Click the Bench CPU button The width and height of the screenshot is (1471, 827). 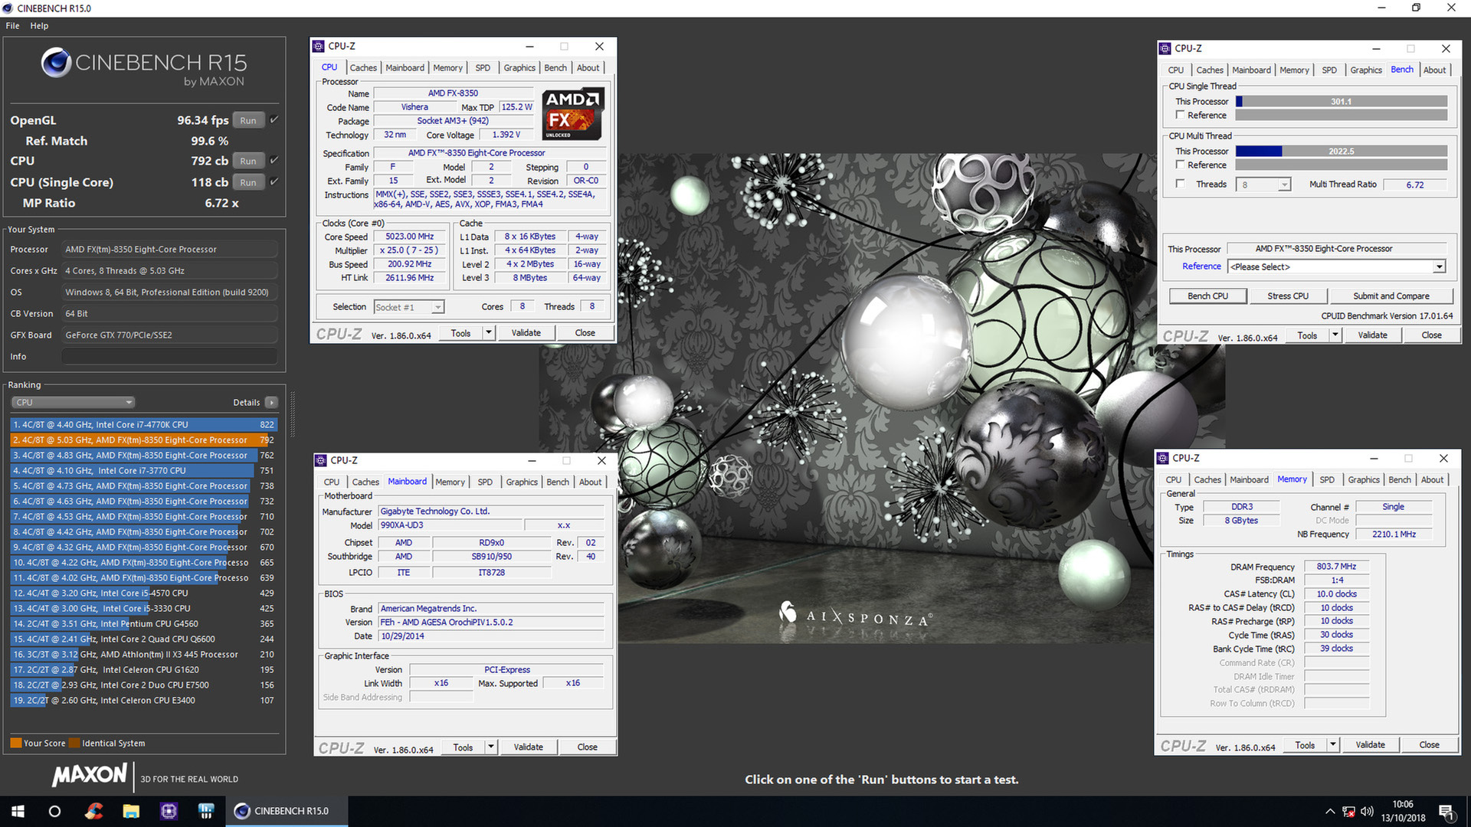click(x=1207, y=296)
